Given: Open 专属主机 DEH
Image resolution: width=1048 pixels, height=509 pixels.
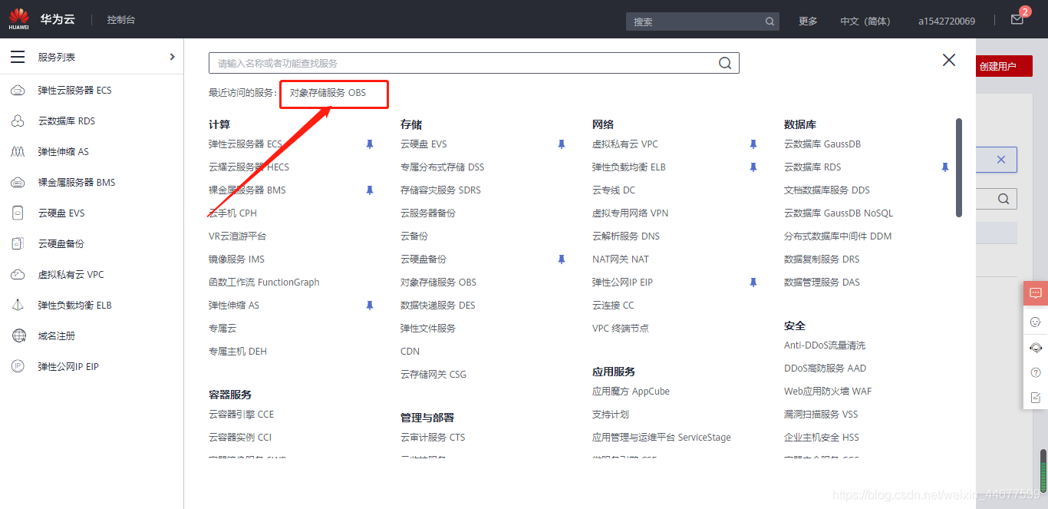Looking at the screenshot, I should click(x=238, y=352).
